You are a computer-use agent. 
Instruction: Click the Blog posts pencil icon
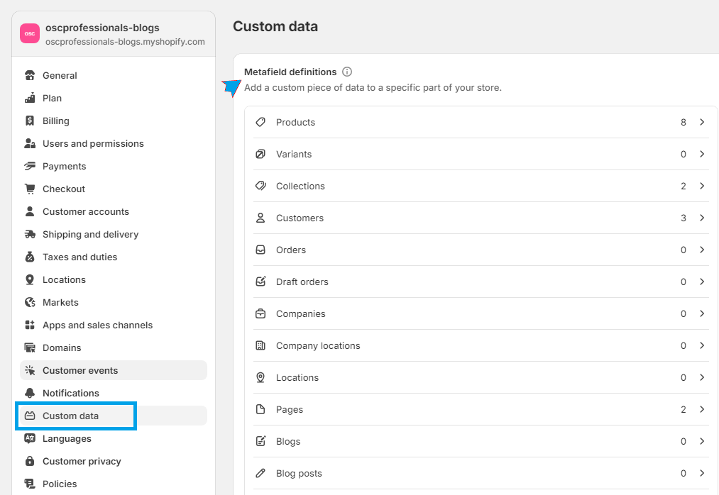[x=260, y=473]
